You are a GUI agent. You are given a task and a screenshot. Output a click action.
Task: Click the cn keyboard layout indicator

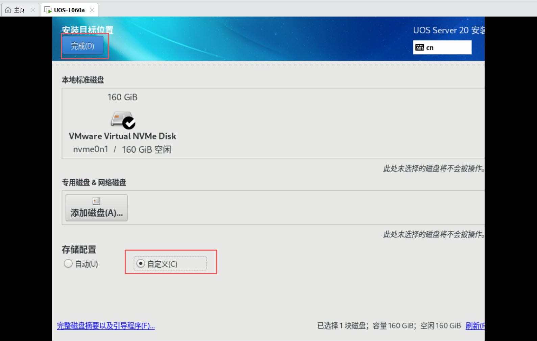click(442, 47)
